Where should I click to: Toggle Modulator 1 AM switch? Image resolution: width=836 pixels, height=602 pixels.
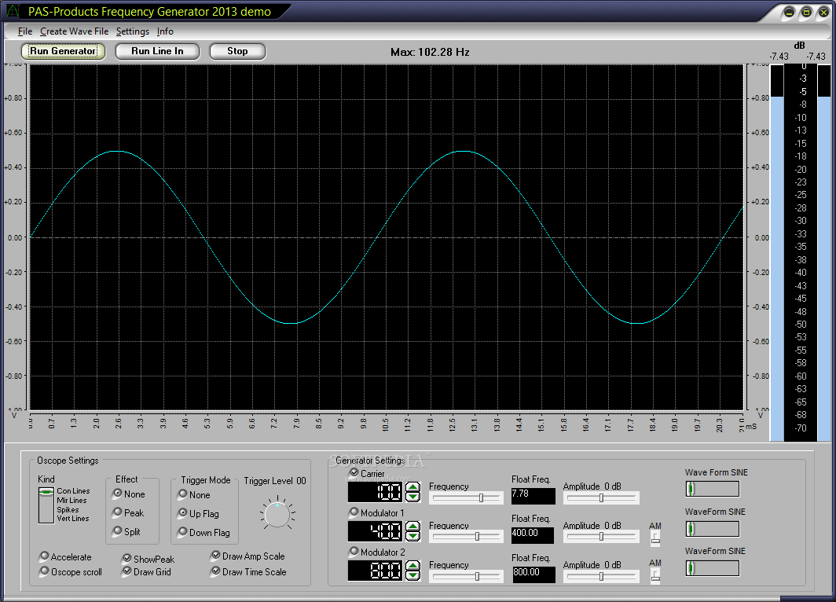point(655,538)
